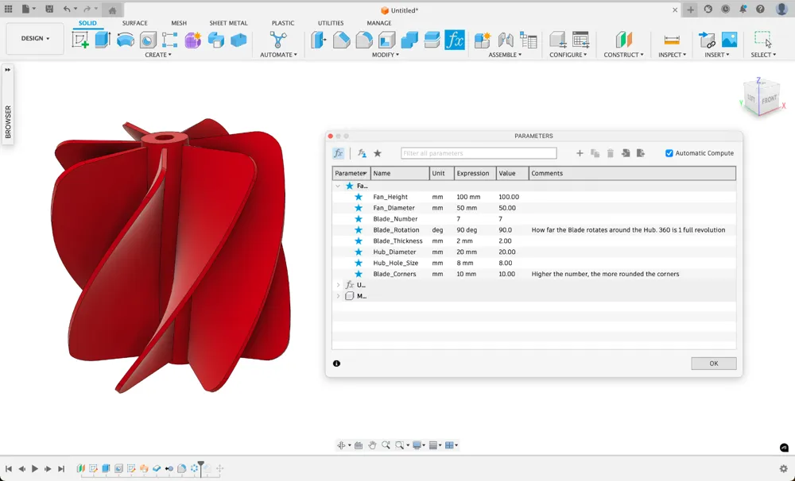This screenshot has height=481, width=795.
Task: Switch to the SURFACE tab
Action: pos(134,23)
